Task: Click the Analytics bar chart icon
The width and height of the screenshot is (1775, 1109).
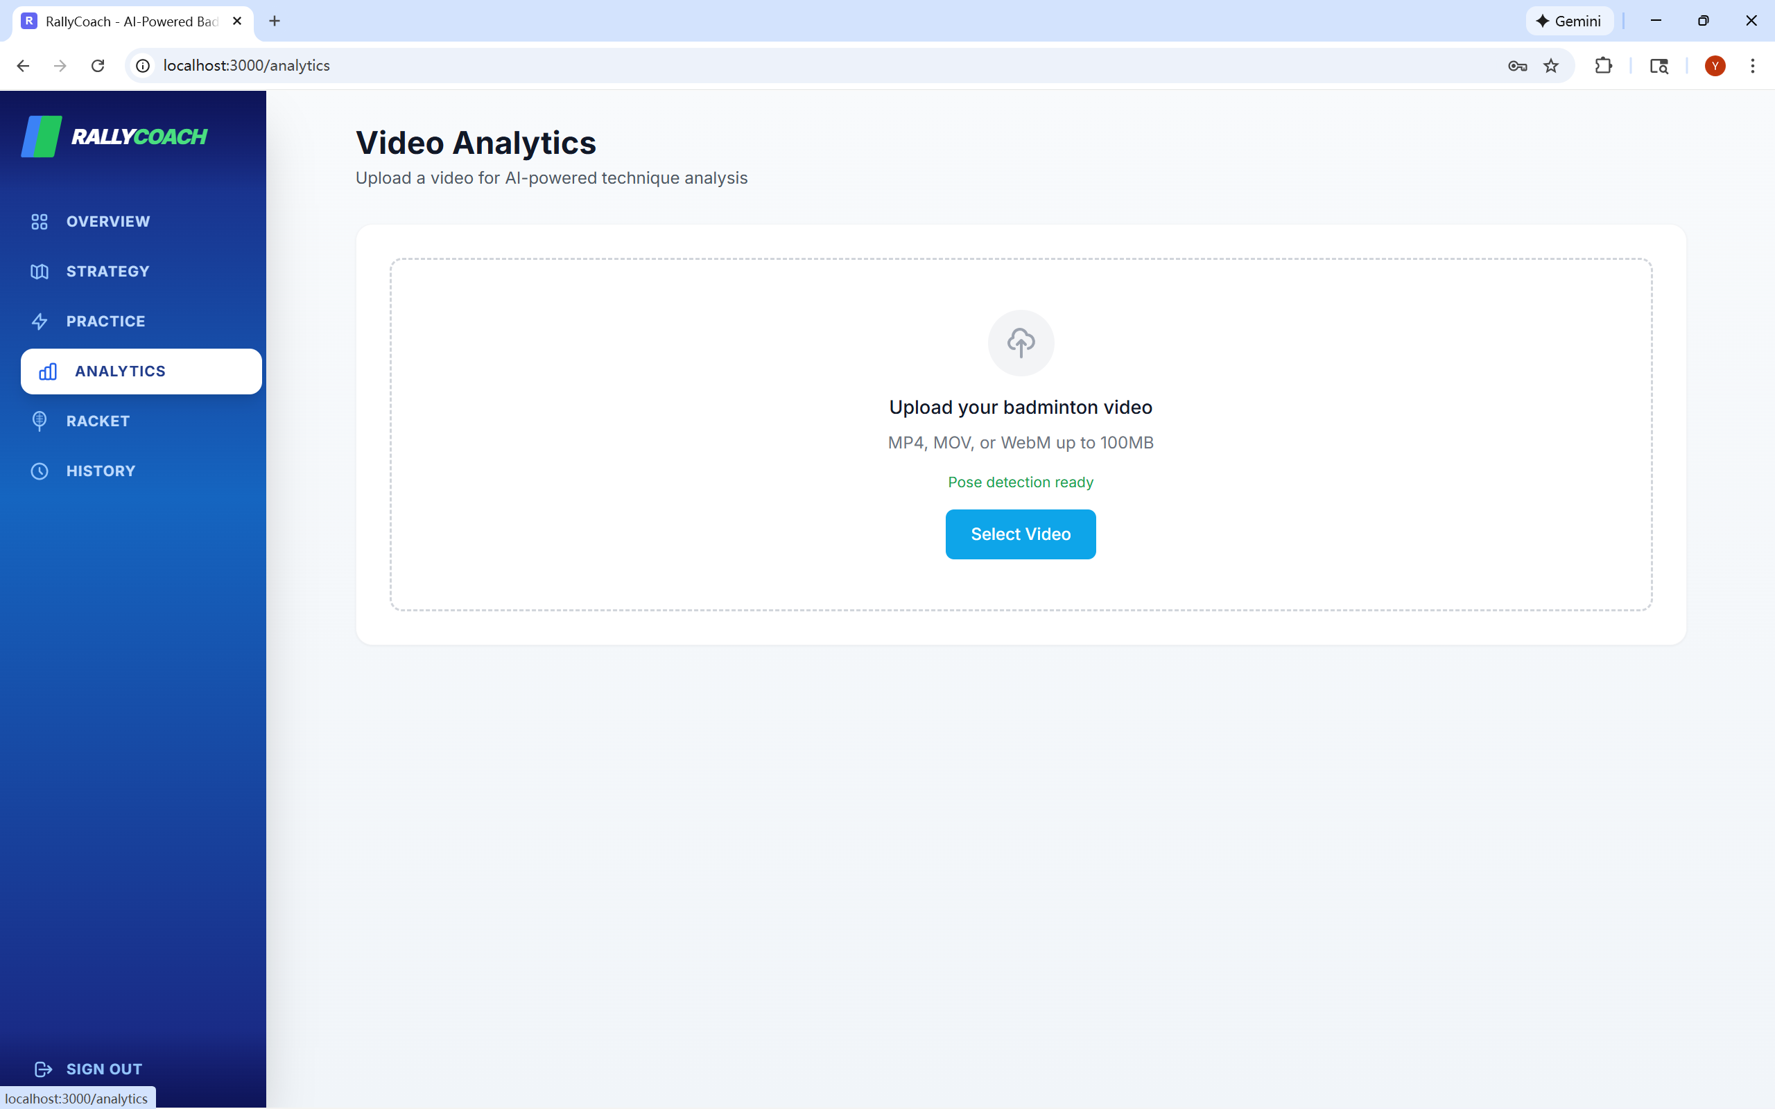Action: click(x=48, y=371)
